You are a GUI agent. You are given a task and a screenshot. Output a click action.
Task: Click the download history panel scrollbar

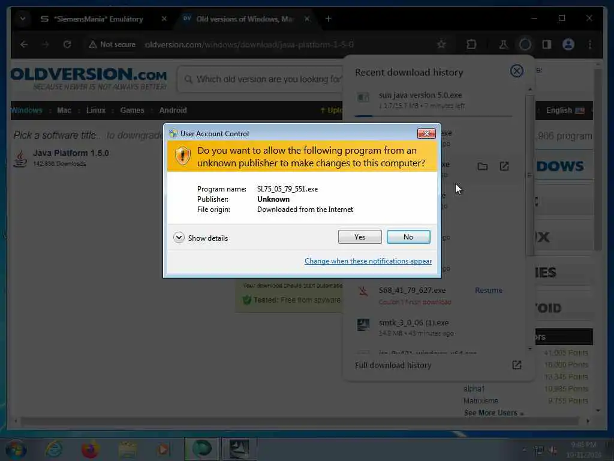[530, 176]
